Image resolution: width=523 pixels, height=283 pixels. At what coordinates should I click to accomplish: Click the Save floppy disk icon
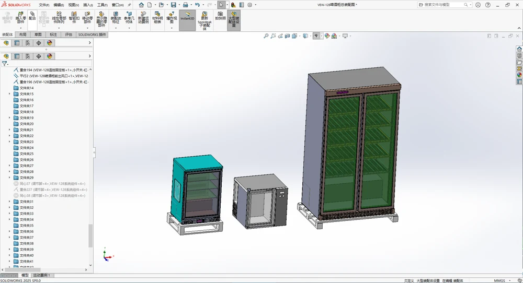174,5
